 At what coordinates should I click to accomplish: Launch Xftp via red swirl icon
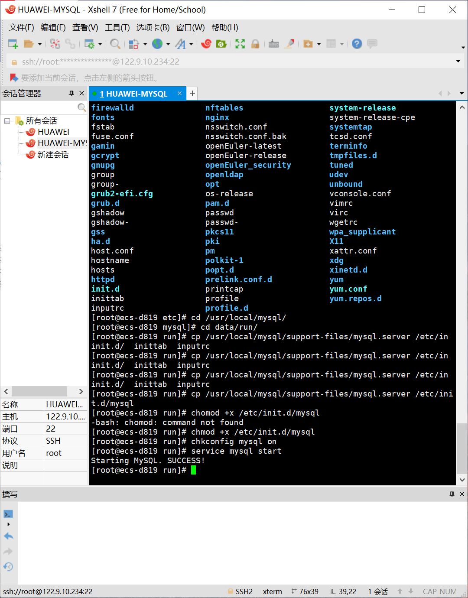[206, 44]
